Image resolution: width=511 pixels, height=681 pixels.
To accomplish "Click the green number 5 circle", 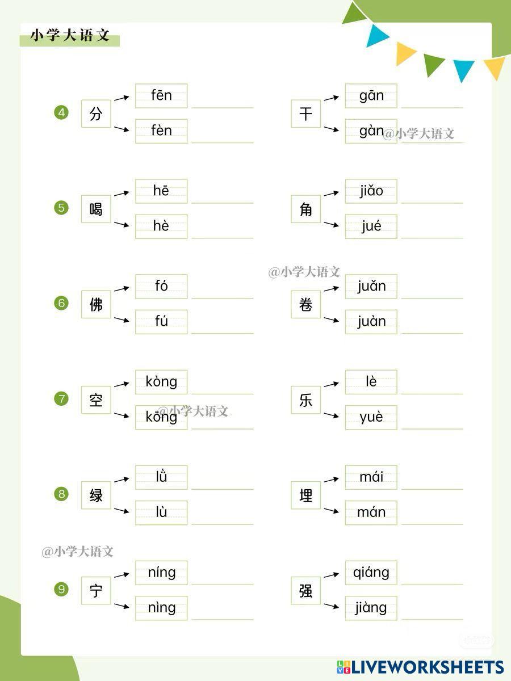I will [61, 208].
